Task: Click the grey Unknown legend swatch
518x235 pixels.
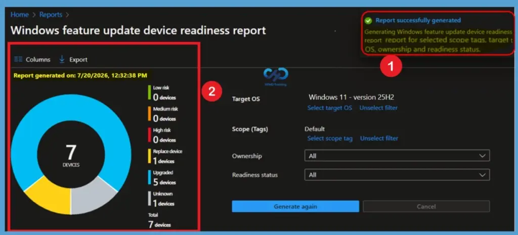Action: point(149,199)
